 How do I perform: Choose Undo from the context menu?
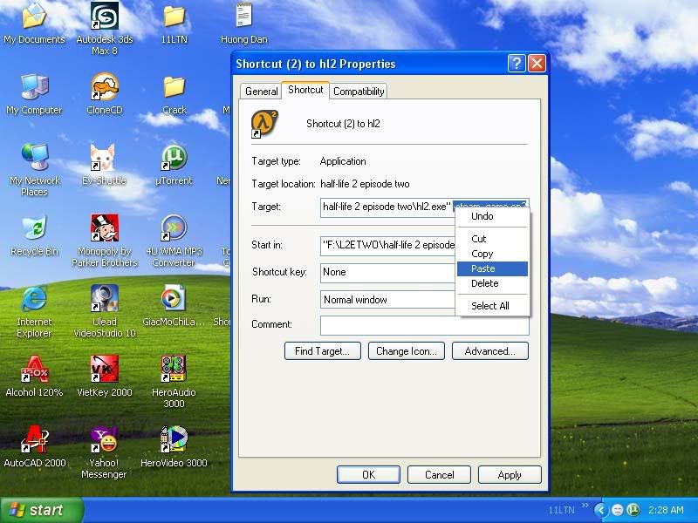tap(493, 216)
